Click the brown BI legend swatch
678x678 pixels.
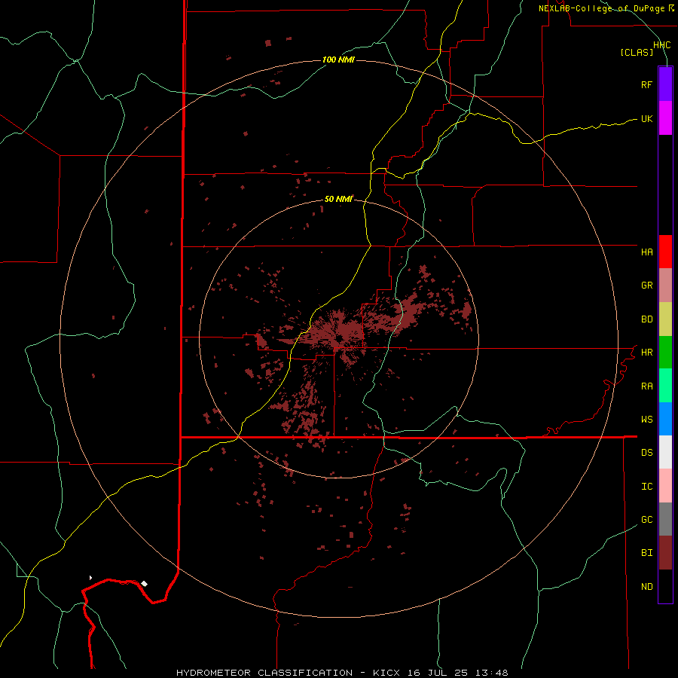(x=665, y=553)
